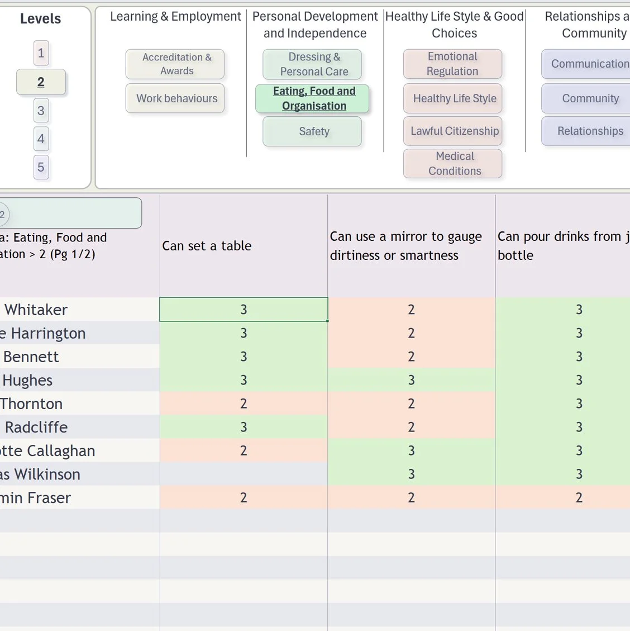Select Hughes's name cell
Screen dimensions: 630x631
80,380
